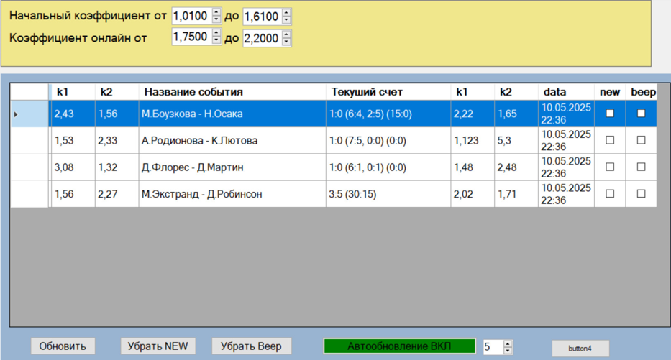The height and width of the screenshot is (360, 671).
Task: Click the new column header
Action: (x=610, y=92)
